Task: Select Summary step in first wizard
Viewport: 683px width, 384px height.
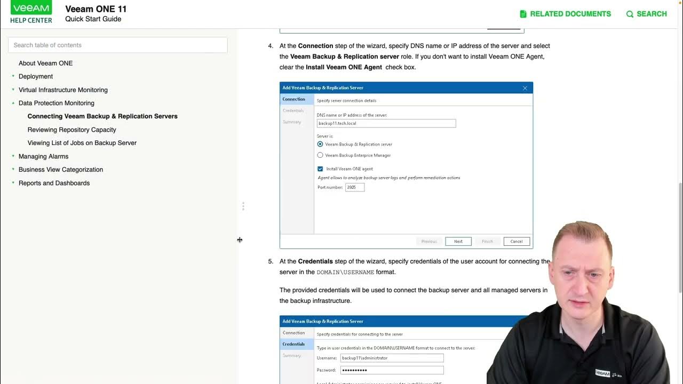Action: click(292, 122)
